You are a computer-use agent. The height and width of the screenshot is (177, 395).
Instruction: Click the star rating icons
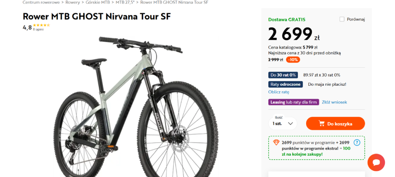pos(41,25)
